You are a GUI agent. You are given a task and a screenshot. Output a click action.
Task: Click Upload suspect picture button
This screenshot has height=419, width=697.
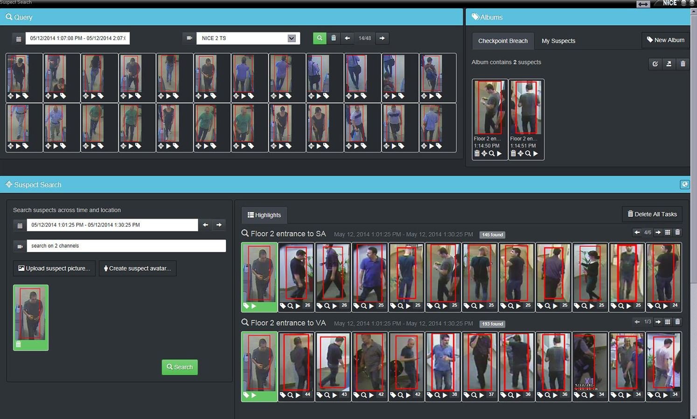(x=54, y=268)
